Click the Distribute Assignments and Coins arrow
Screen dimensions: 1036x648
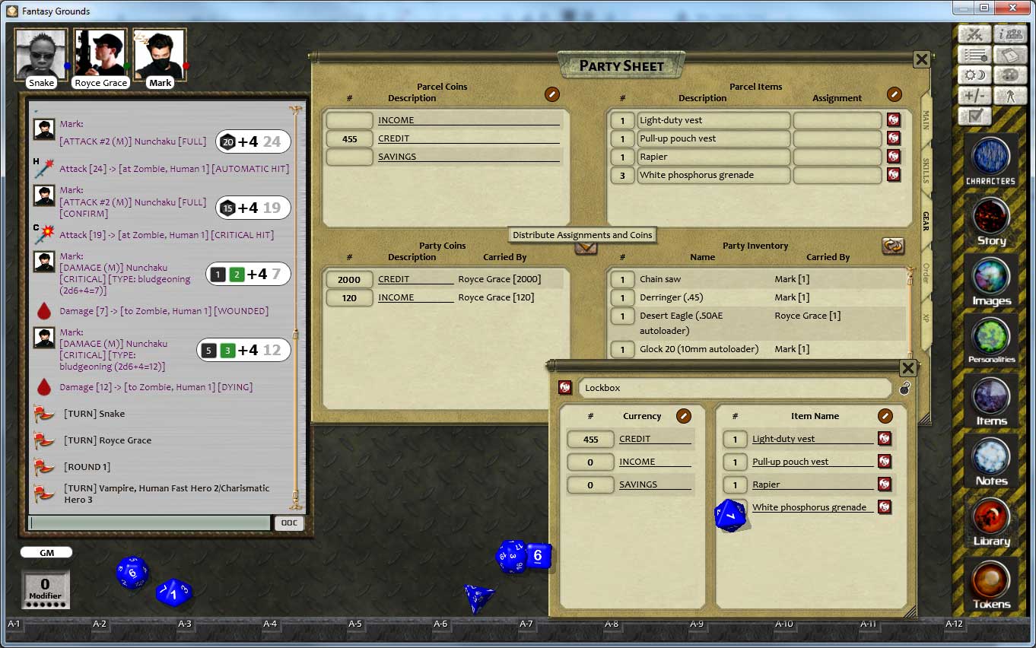586,248
